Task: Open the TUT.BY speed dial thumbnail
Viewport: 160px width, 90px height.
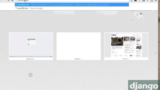Action: (x=126, y=46)
